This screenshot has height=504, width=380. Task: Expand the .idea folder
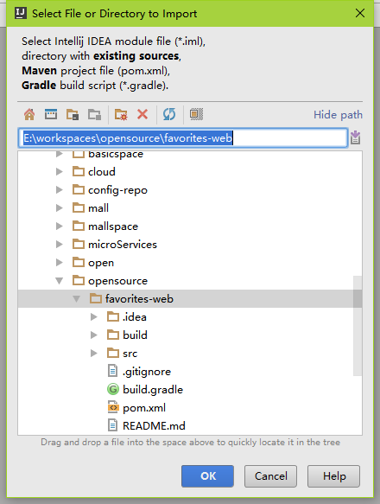tap(94, 317)
